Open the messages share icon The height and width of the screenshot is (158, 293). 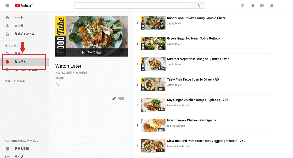point(262,6)
